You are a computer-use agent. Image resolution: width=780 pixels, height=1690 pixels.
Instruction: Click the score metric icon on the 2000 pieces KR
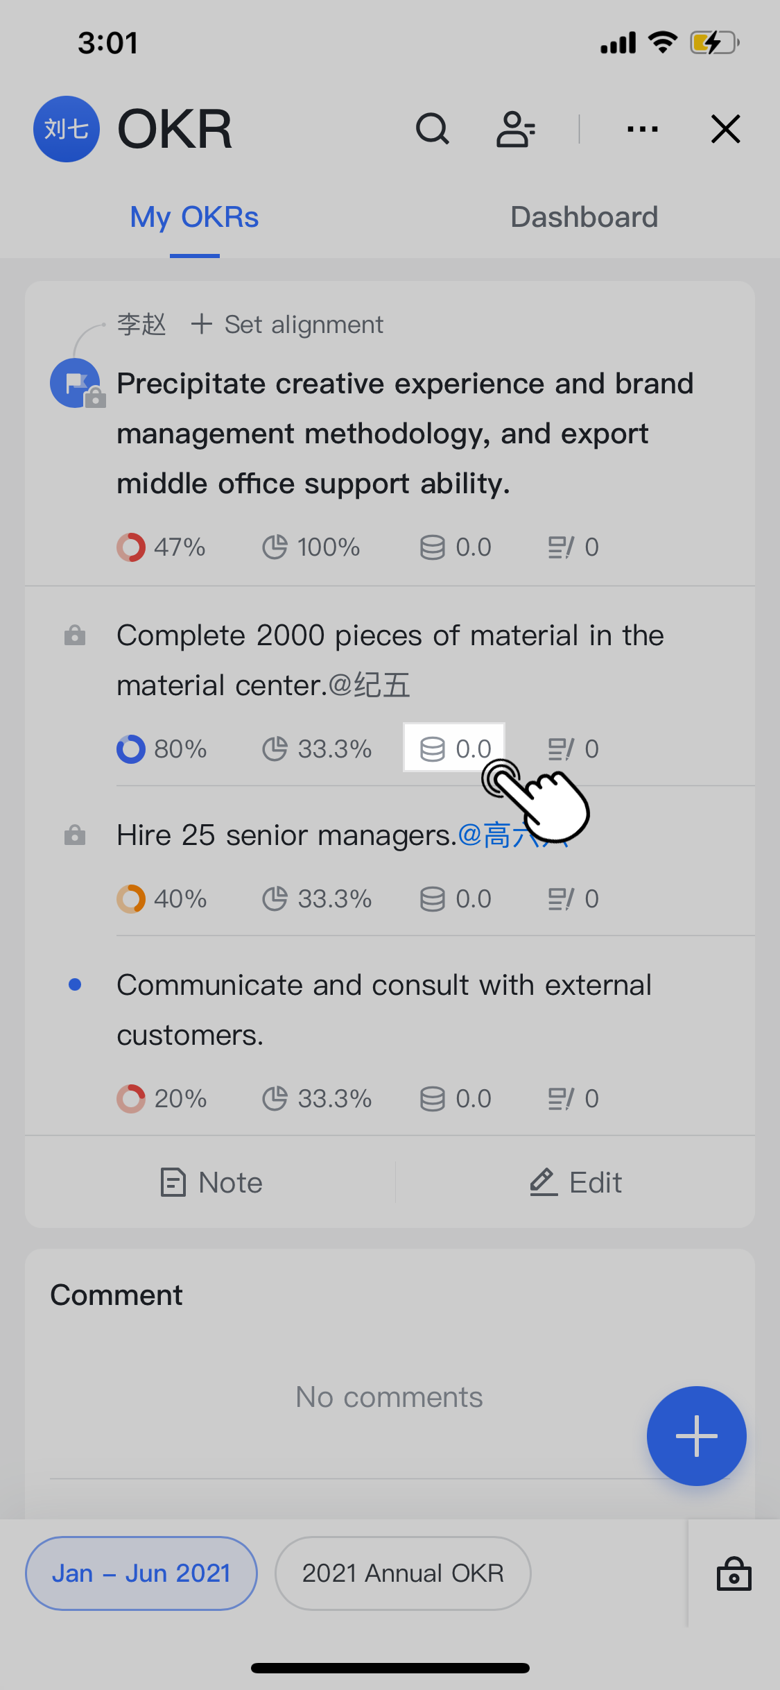click(433, 749)
